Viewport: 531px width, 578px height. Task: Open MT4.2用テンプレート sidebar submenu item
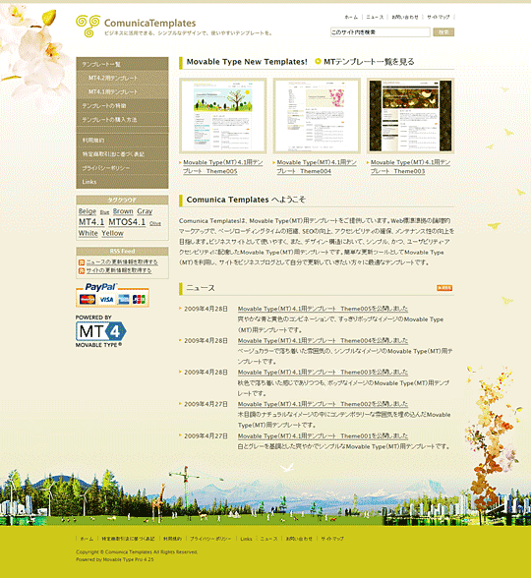pos(122,79)
